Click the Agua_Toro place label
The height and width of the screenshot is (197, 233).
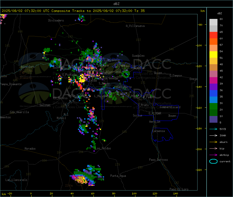28,67
